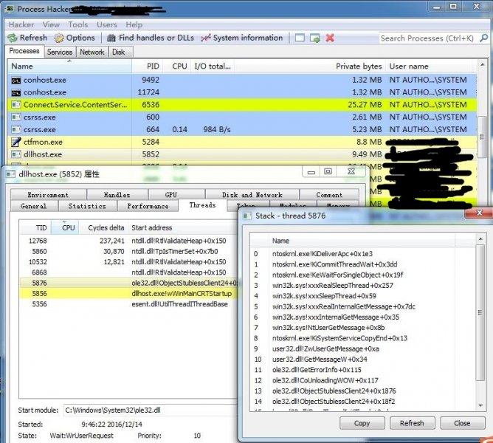Viewport: 493px width, 443px height.
Task: Select stack frame ntoskrnl.exe!KiDeliverApc+0x1e3
Action: pos(323,254)
